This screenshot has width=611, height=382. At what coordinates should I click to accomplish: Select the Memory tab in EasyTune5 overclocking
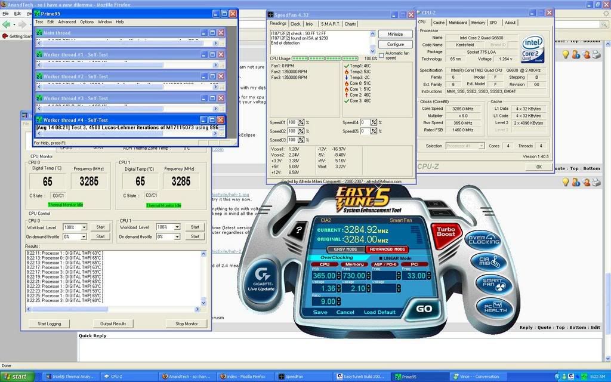click(x=354, y=264)
